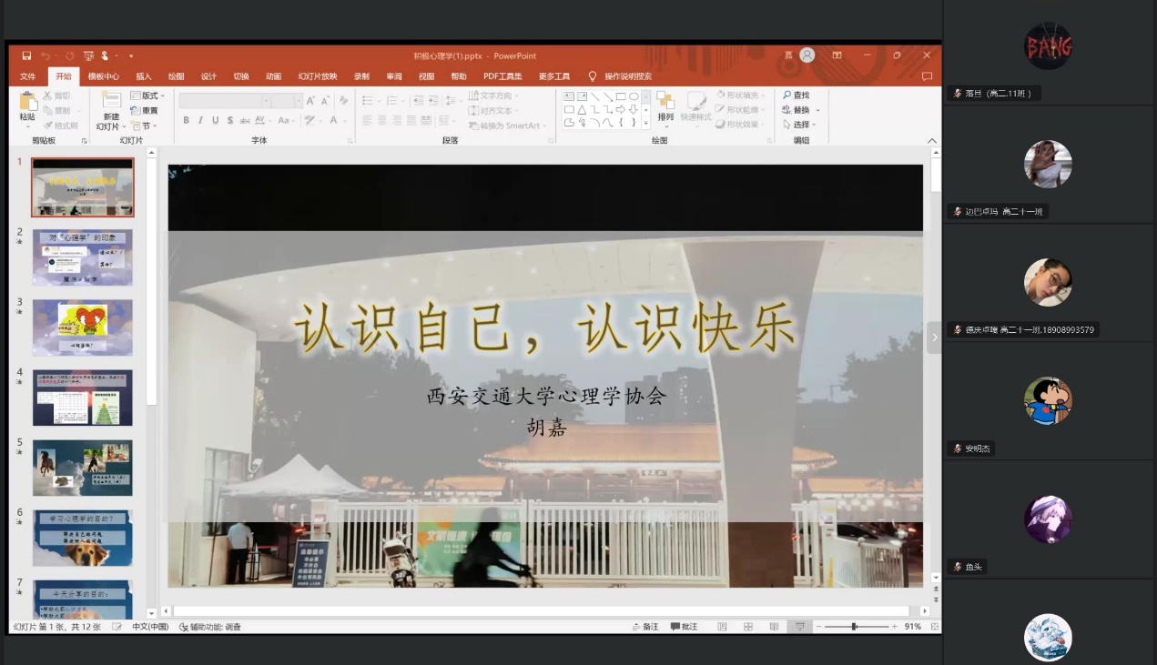Image resolution: width=1157 pixels, height=665 pixels.
Task: Switch to the Animations (动画) tab
Action: [273, 76]
